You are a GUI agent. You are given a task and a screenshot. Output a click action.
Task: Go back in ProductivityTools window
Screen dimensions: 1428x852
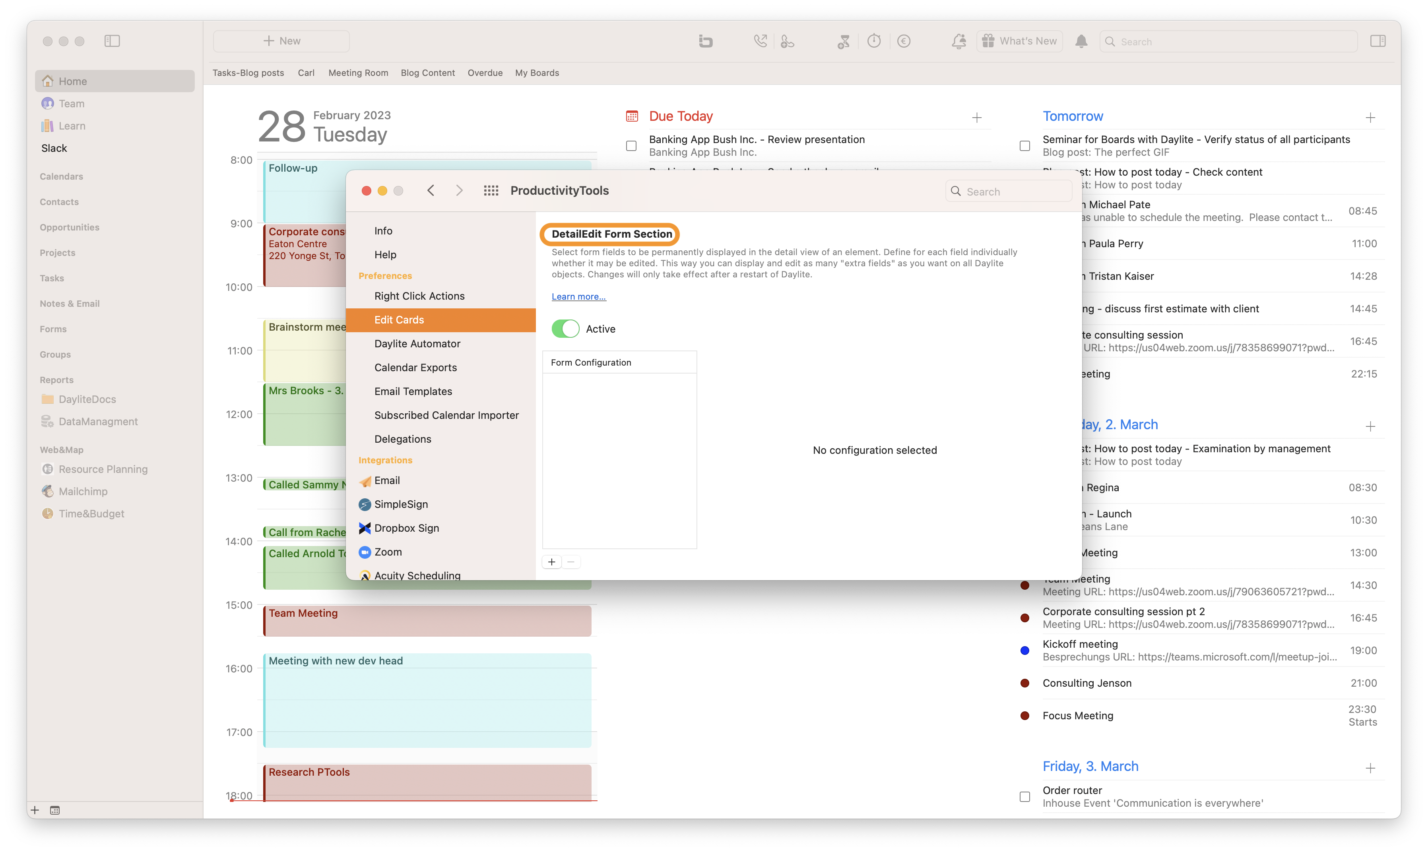coord(431,191)
